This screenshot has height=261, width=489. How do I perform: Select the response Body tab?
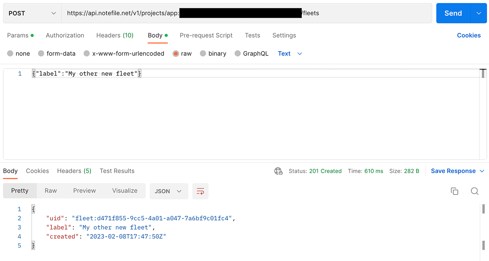click(10, 171)
